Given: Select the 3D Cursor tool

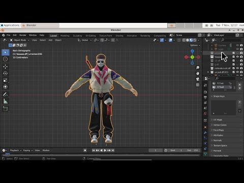Looking at the screenshot, I should [6, 59].
